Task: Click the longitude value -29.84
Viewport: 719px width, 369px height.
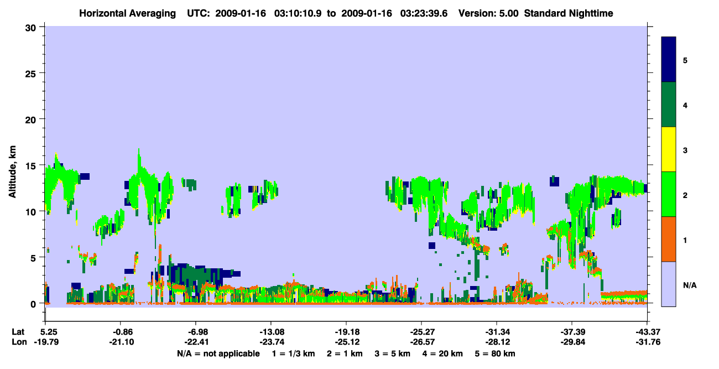Action: click(x=572, y=342)
